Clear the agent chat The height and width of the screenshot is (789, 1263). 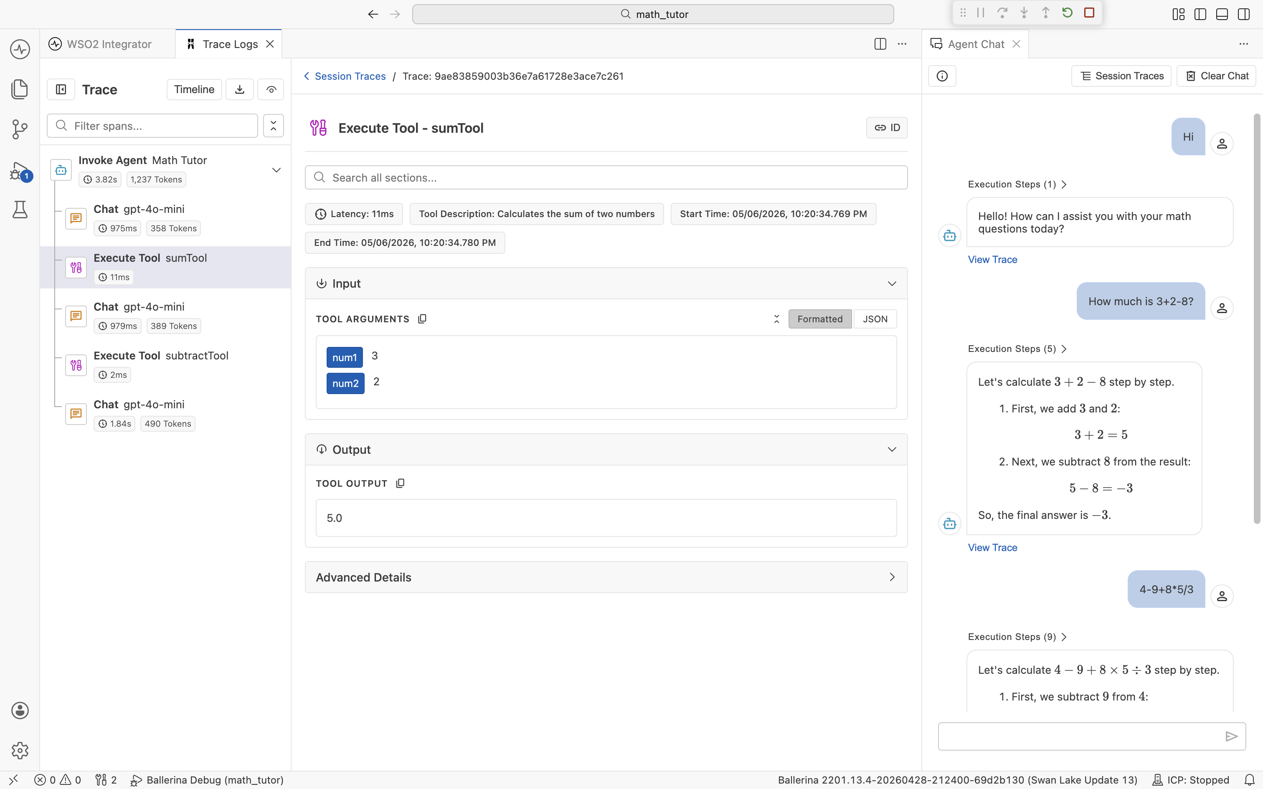1216,76
